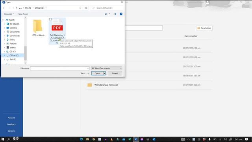Open the All Word Documents file type dropdown
Screen dimensions: 252x142
107,68
